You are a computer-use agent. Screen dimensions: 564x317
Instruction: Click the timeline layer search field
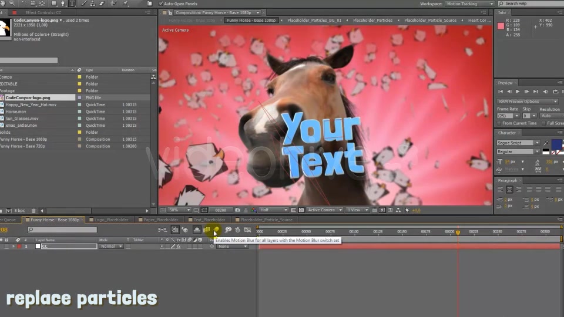point(62,230)
